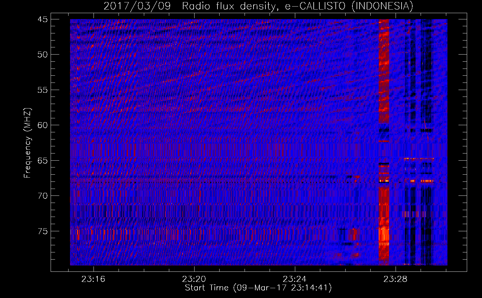Click time tick label 23:16
482x298 pixels.
(94, 279)
